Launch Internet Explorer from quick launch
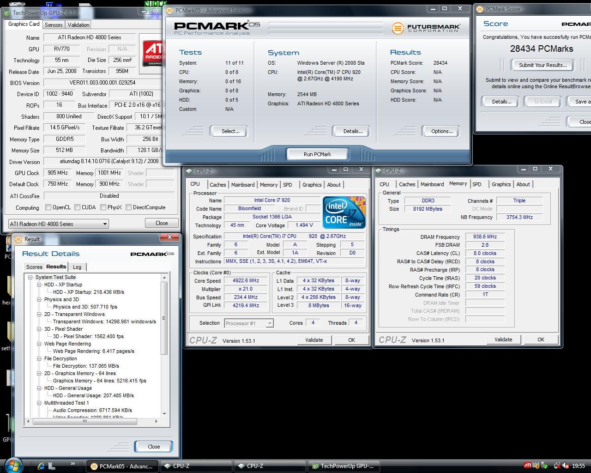 (41, 466)
